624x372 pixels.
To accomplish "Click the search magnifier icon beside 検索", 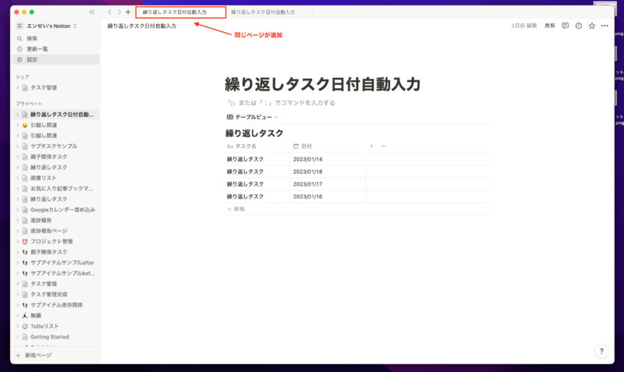I will pos(19,38).
